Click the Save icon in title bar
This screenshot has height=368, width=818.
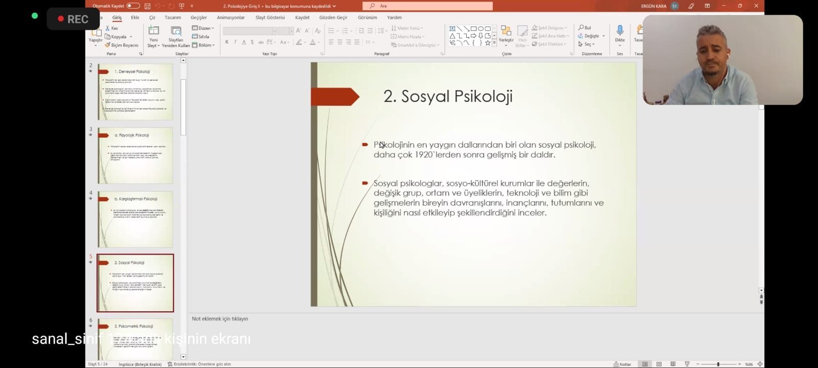147,6
